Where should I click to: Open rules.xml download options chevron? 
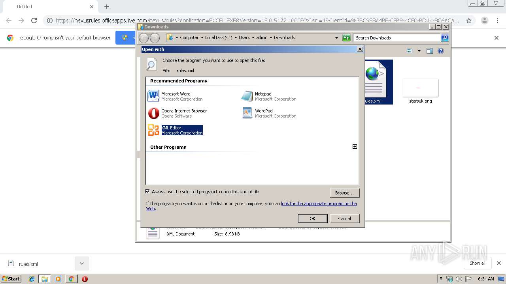pyautogui.click(x=82, y=263)
